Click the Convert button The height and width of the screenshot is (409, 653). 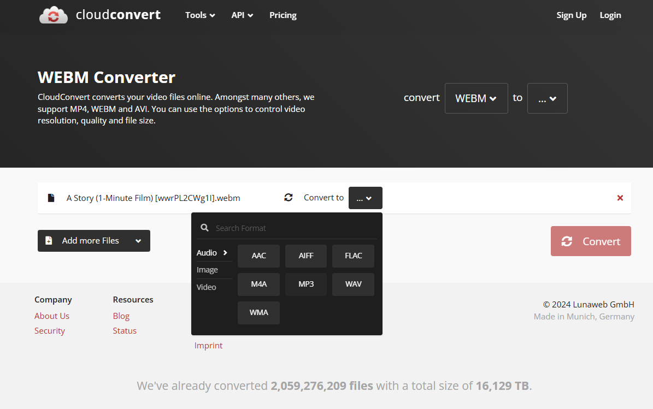click(591, 241)
